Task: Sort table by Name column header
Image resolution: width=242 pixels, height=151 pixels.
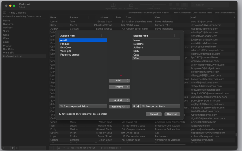Action: click(53, 18)
